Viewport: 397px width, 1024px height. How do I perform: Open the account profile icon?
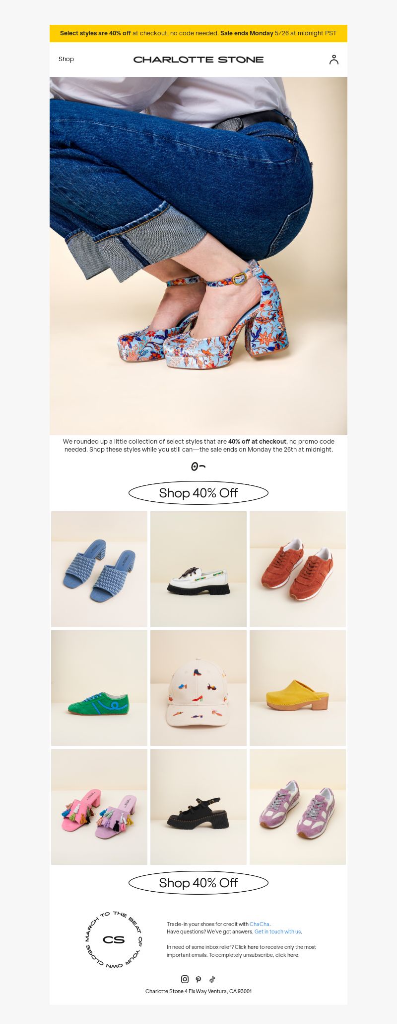[334, 60]
